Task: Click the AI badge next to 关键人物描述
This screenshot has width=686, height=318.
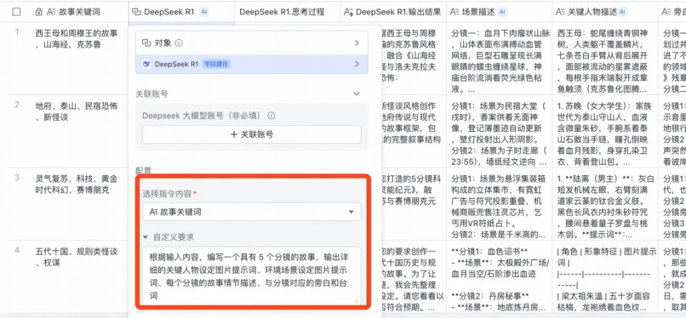Action: point(622,12)
